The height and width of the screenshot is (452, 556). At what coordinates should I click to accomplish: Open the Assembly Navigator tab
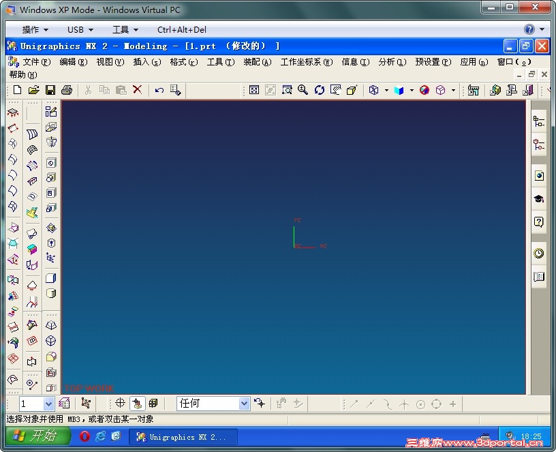pyautogui.click(x=538, y=121)
